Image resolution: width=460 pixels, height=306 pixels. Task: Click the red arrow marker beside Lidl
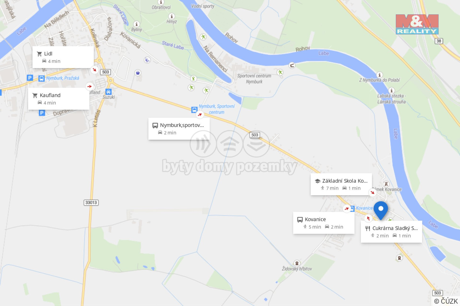94,69
